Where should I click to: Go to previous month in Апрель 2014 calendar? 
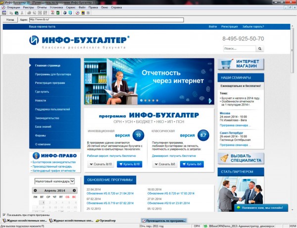35,190
